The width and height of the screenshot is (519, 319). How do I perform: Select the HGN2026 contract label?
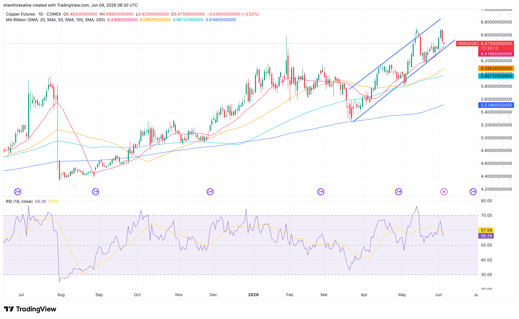467,44
